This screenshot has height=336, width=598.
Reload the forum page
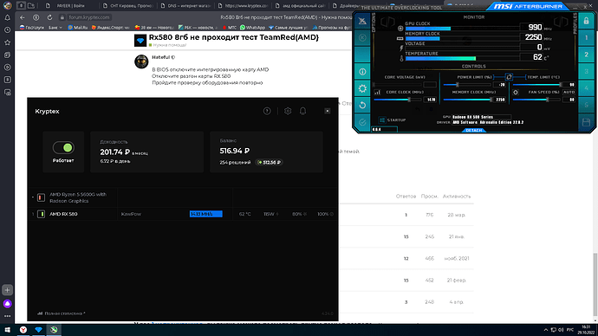click(49, 17)
